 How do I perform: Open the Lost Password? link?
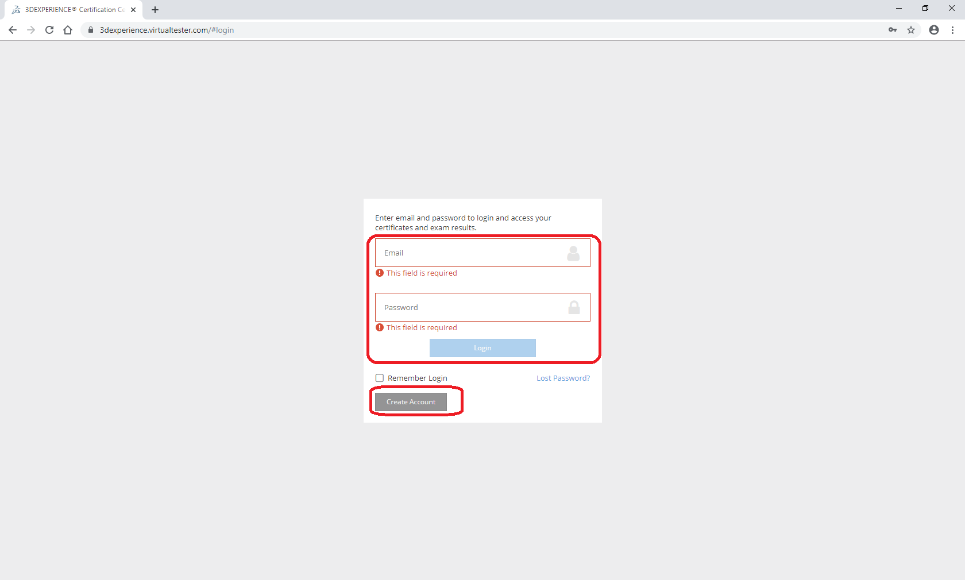pyautogui.click(x=563, y=378)
